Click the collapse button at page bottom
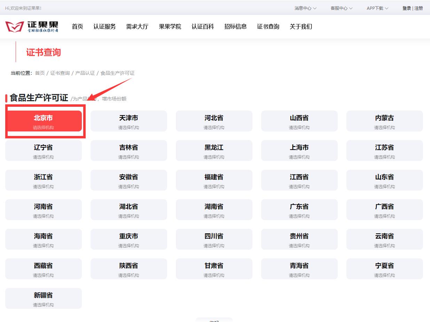This screenshot has height=322, width=430. (214, 320)
